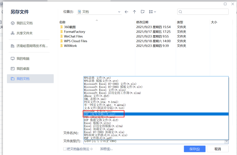Image resolution: width=237 pixels, height=155 pixels.
Task: Click the company building icon in sidebar
Action: tap(12, 46)
